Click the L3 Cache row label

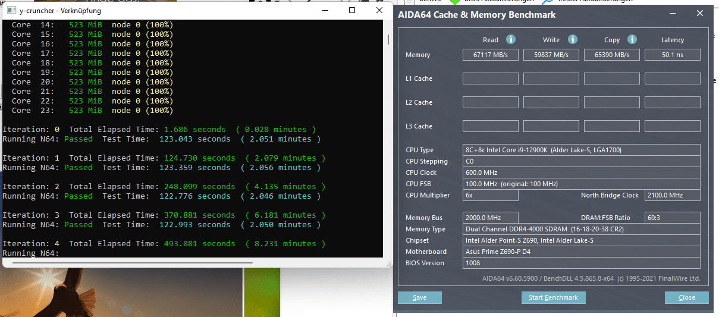coord(419,126)
